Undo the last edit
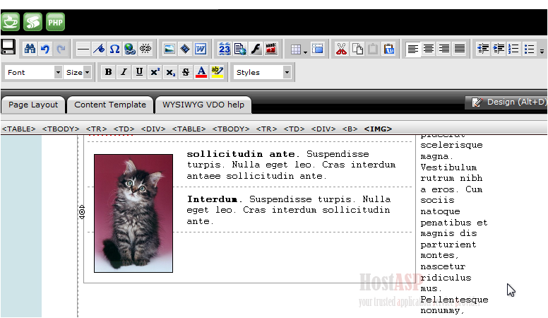Screen dimensions: 548x318 pos(45,49)
